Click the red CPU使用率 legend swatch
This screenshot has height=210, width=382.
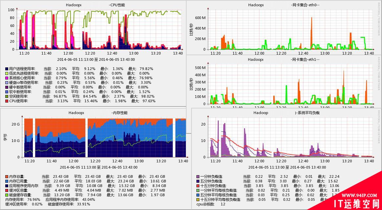pyautogui.click(x=7, y=101)
